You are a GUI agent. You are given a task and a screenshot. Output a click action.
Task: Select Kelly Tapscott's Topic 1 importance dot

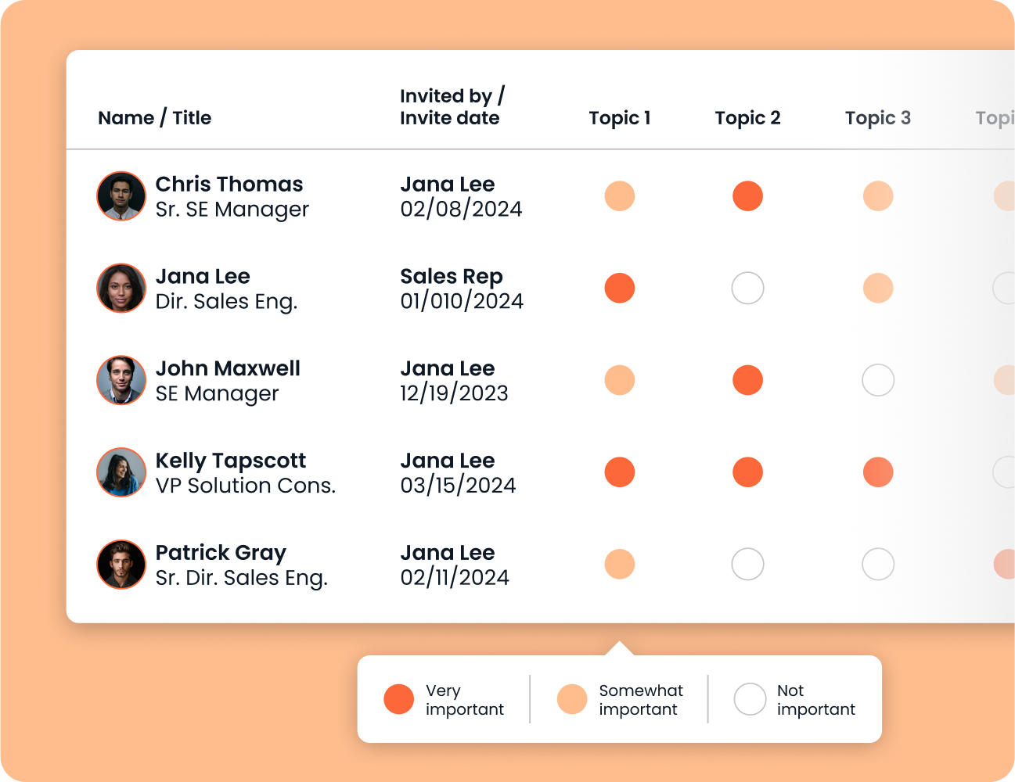click(620, 472)
